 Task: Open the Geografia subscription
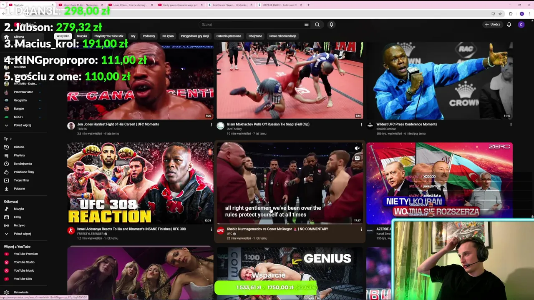click(x=20, y=100)
